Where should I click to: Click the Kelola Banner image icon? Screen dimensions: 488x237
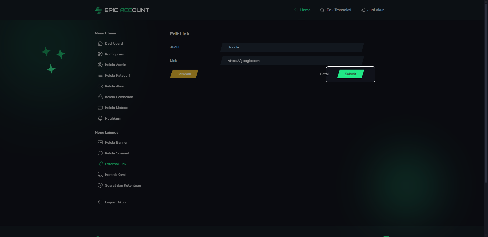[x=100, y=142]
